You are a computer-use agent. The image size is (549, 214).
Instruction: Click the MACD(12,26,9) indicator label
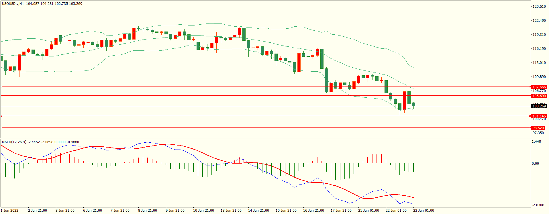tap(14, 142)
